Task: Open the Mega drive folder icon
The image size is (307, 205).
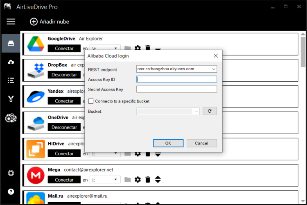Action: (128, 180)
